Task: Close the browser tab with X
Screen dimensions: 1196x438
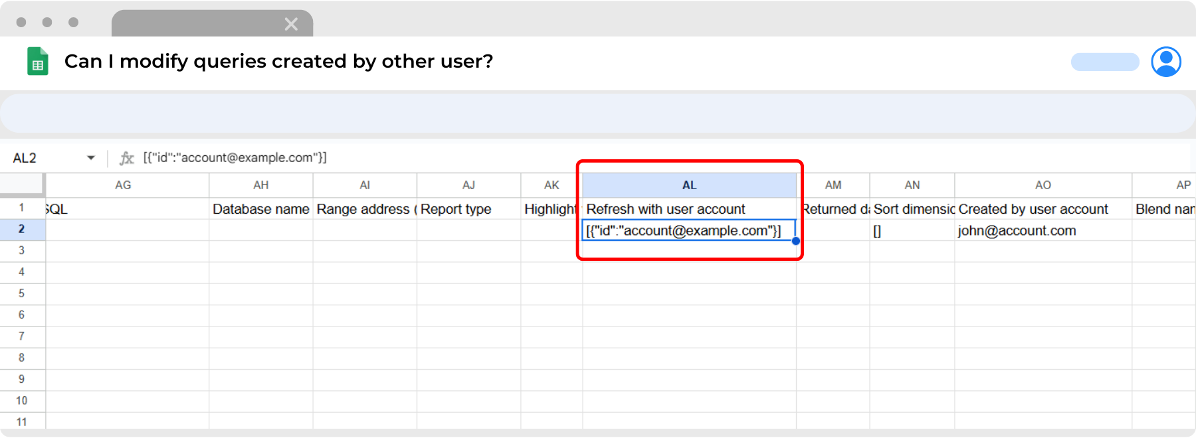Action: (291, 25)
